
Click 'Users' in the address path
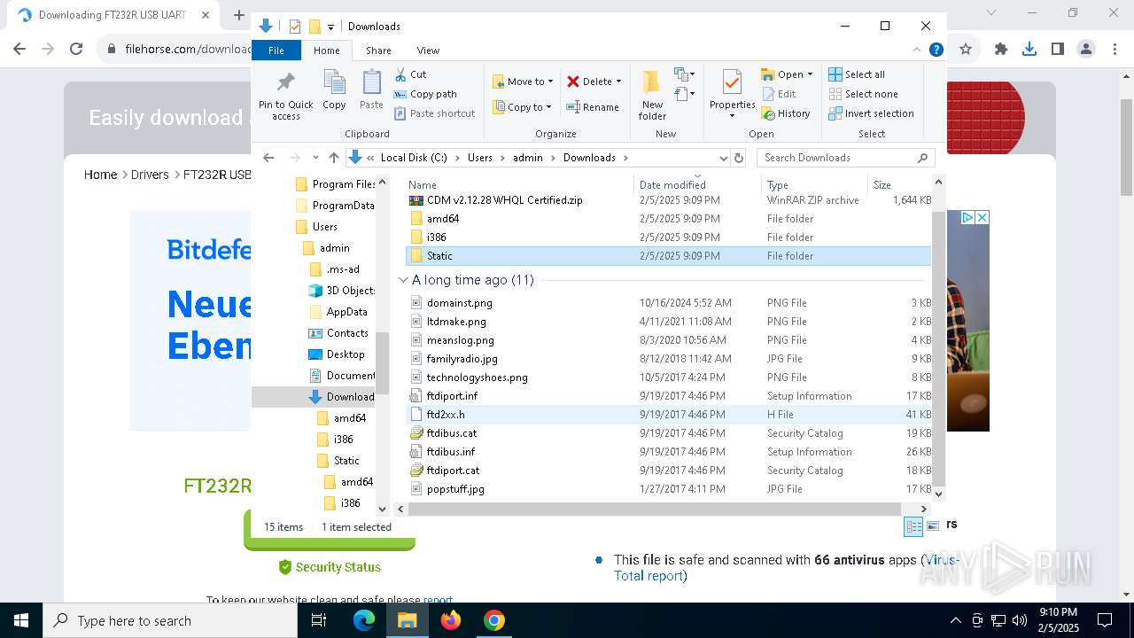coord(479,158)
